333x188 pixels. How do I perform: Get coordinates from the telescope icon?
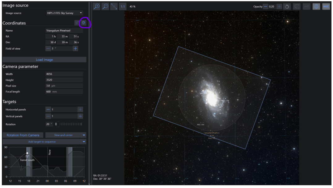coord(77,23)
